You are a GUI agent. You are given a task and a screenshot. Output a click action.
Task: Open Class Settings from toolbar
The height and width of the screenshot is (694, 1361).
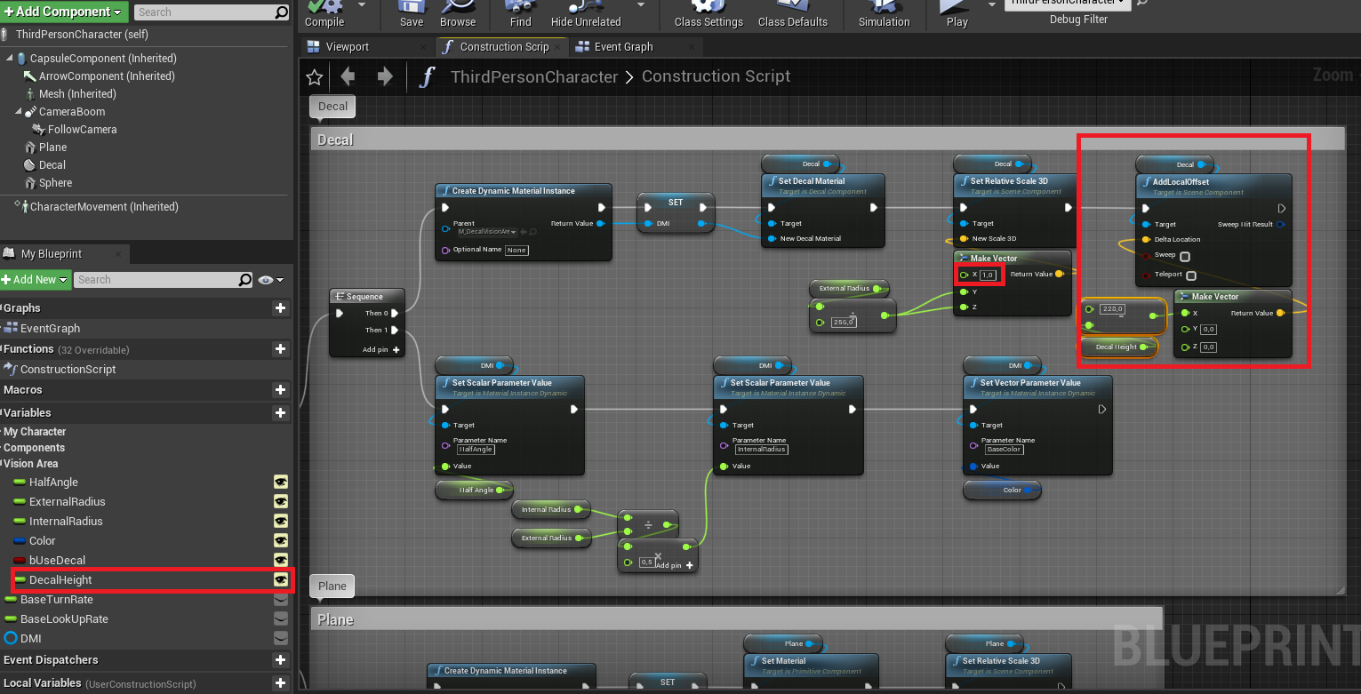click(708, 7)
